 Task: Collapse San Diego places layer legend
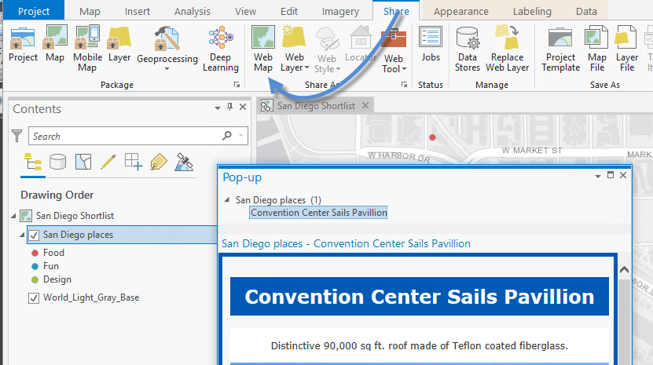click(22, 235)
